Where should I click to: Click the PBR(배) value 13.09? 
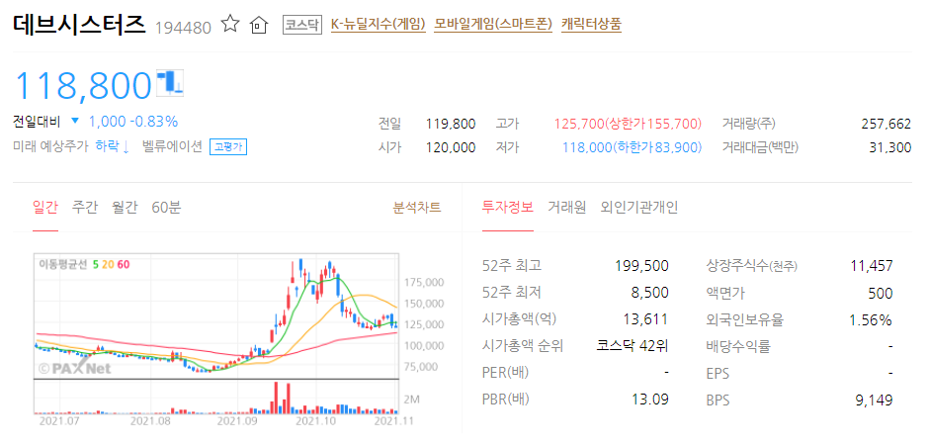(x=650, y=400)
